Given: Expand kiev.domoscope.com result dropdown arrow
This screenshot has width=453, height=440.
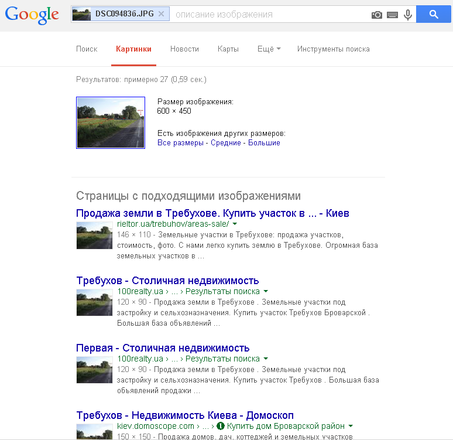Looking at the screenshot, I should [351, 426].
